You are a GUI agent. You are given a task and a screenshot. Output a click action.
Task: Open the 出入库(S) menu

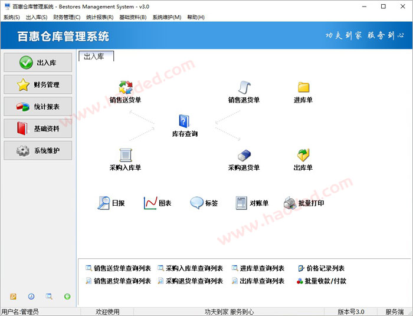click(x=37, y=17)
